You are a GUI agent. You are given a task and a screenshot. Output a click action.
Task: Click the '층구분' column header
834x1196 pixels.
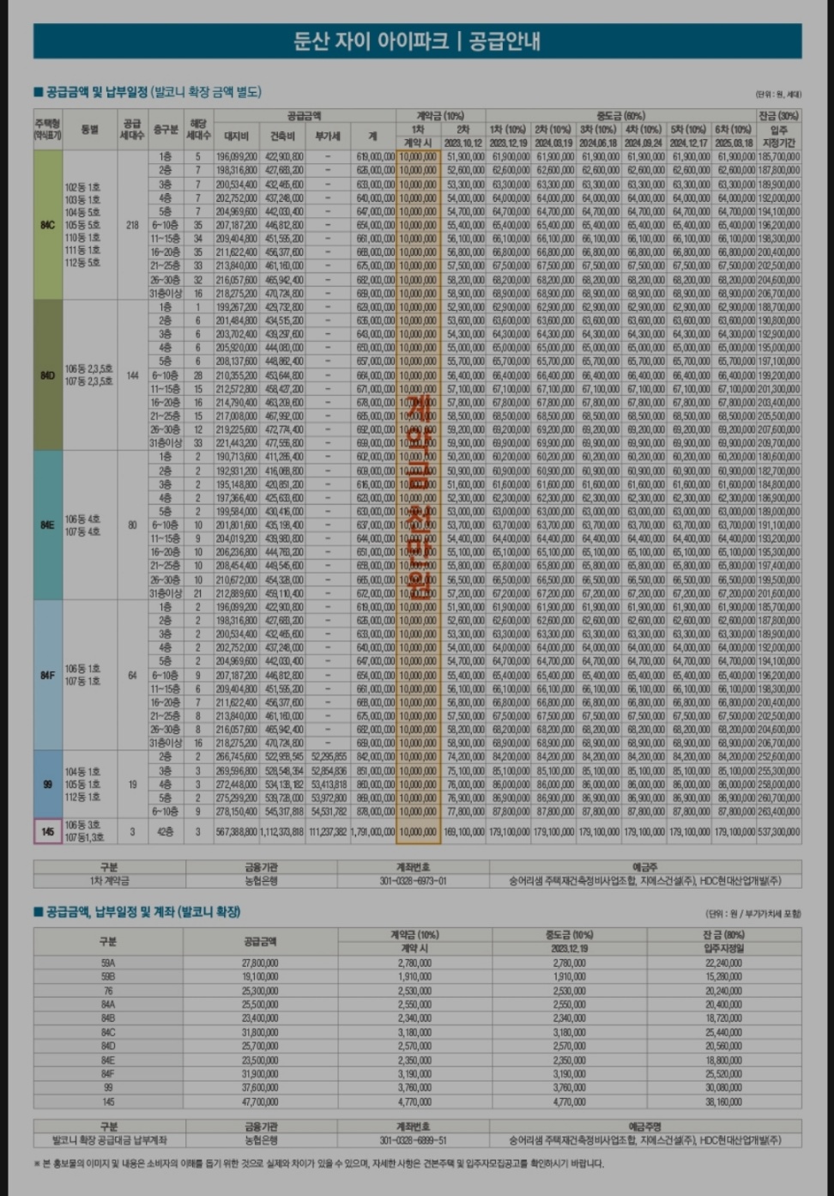coord(166,130)
